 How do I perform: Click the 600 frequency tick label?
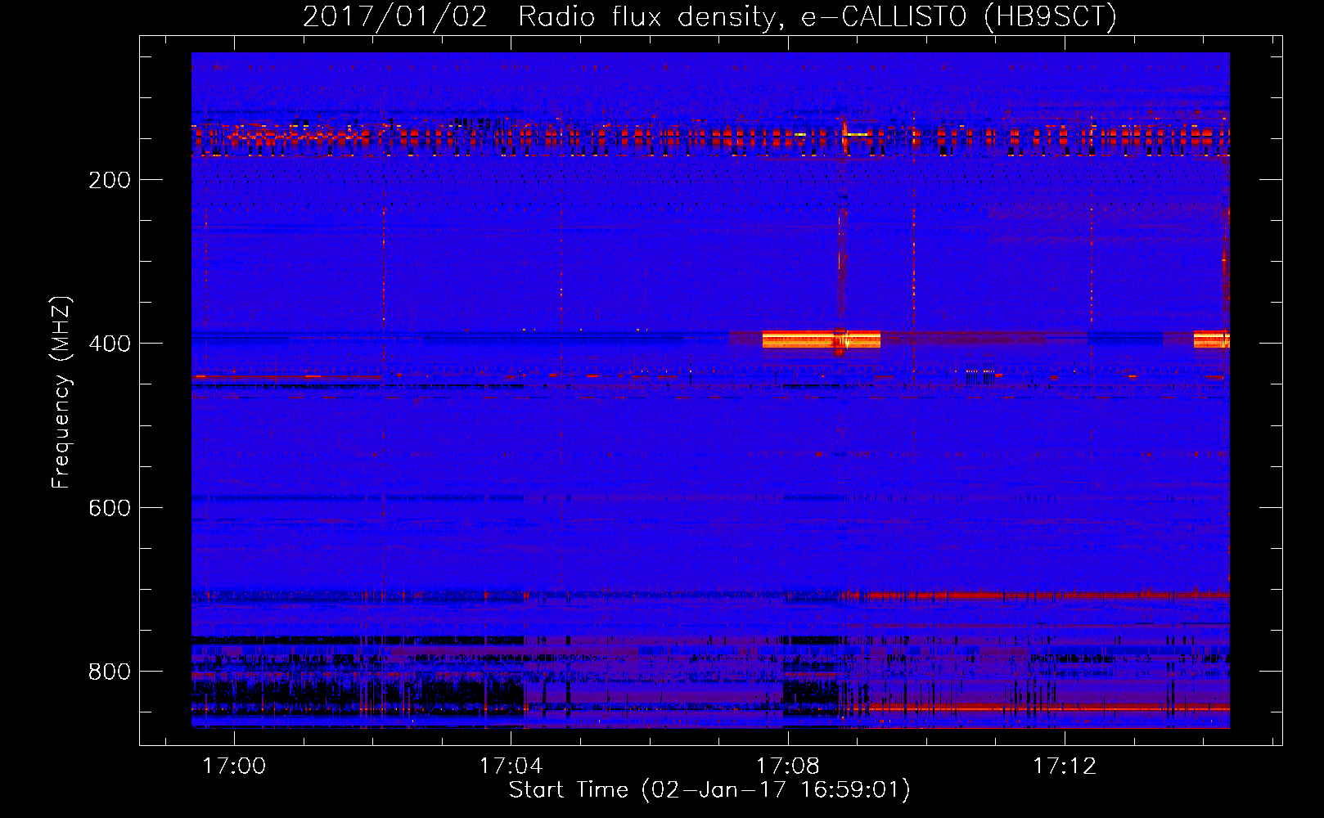click(x=110, y=508)
